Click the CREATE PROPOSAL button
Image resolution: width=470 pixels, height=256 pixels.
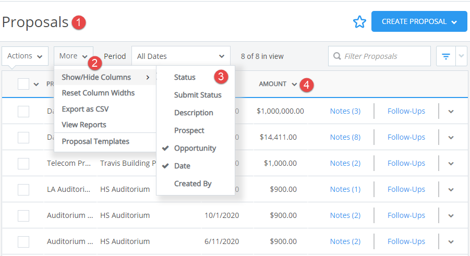click(419, 21)
